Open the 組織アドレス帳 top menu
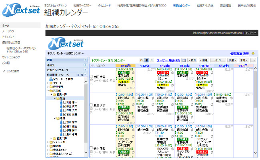Viewport: 260px width, 160px height. [x=205, y=6]
